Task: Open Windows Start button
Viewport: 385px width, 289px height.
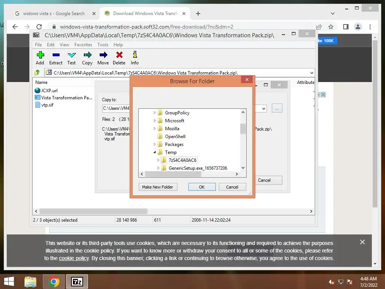Action: (9, 281)
